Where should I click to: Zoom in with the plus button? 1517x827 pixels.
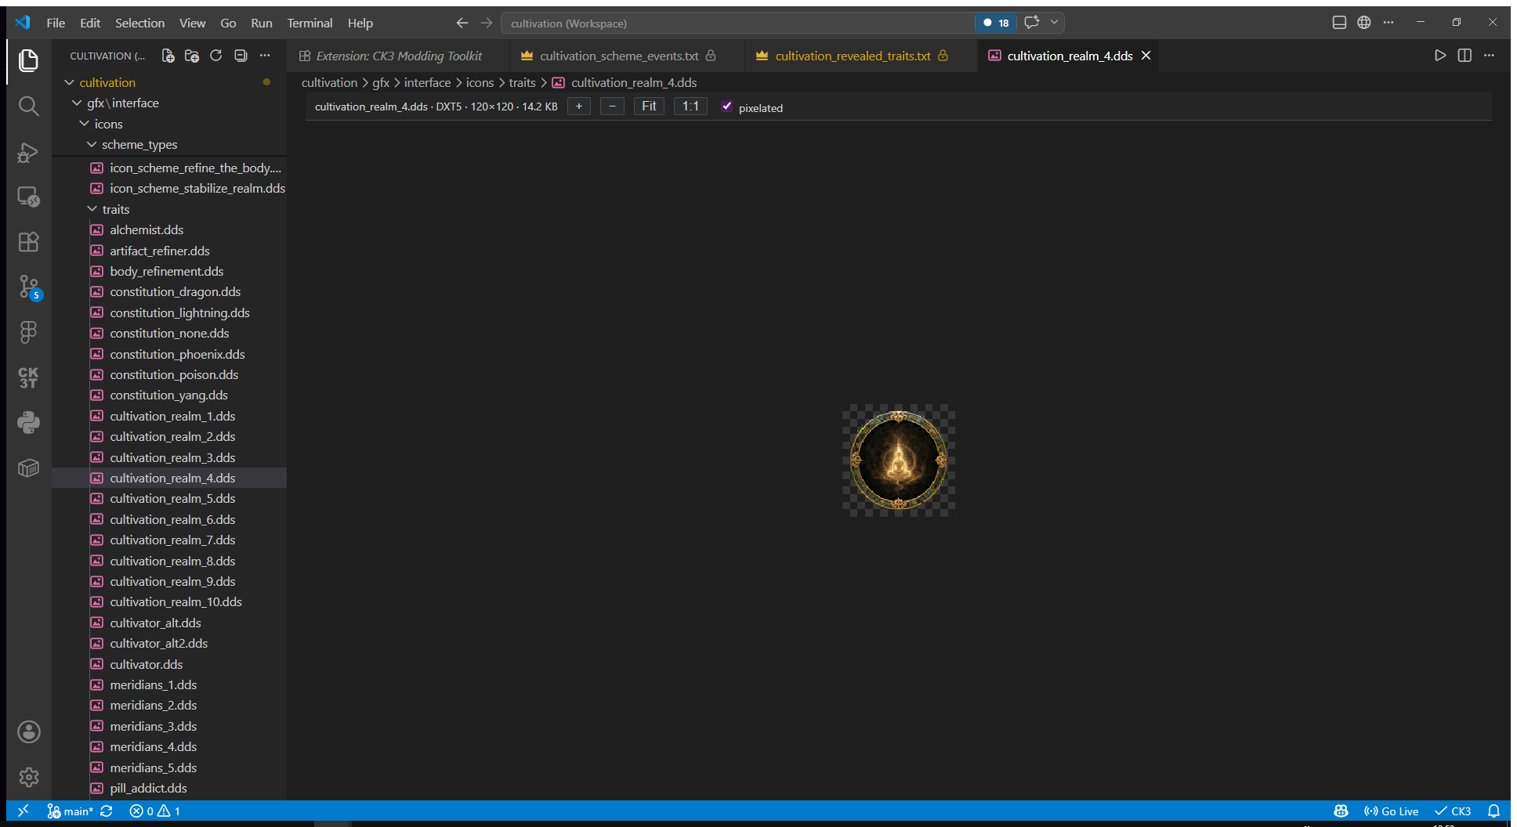pos(579,107)
